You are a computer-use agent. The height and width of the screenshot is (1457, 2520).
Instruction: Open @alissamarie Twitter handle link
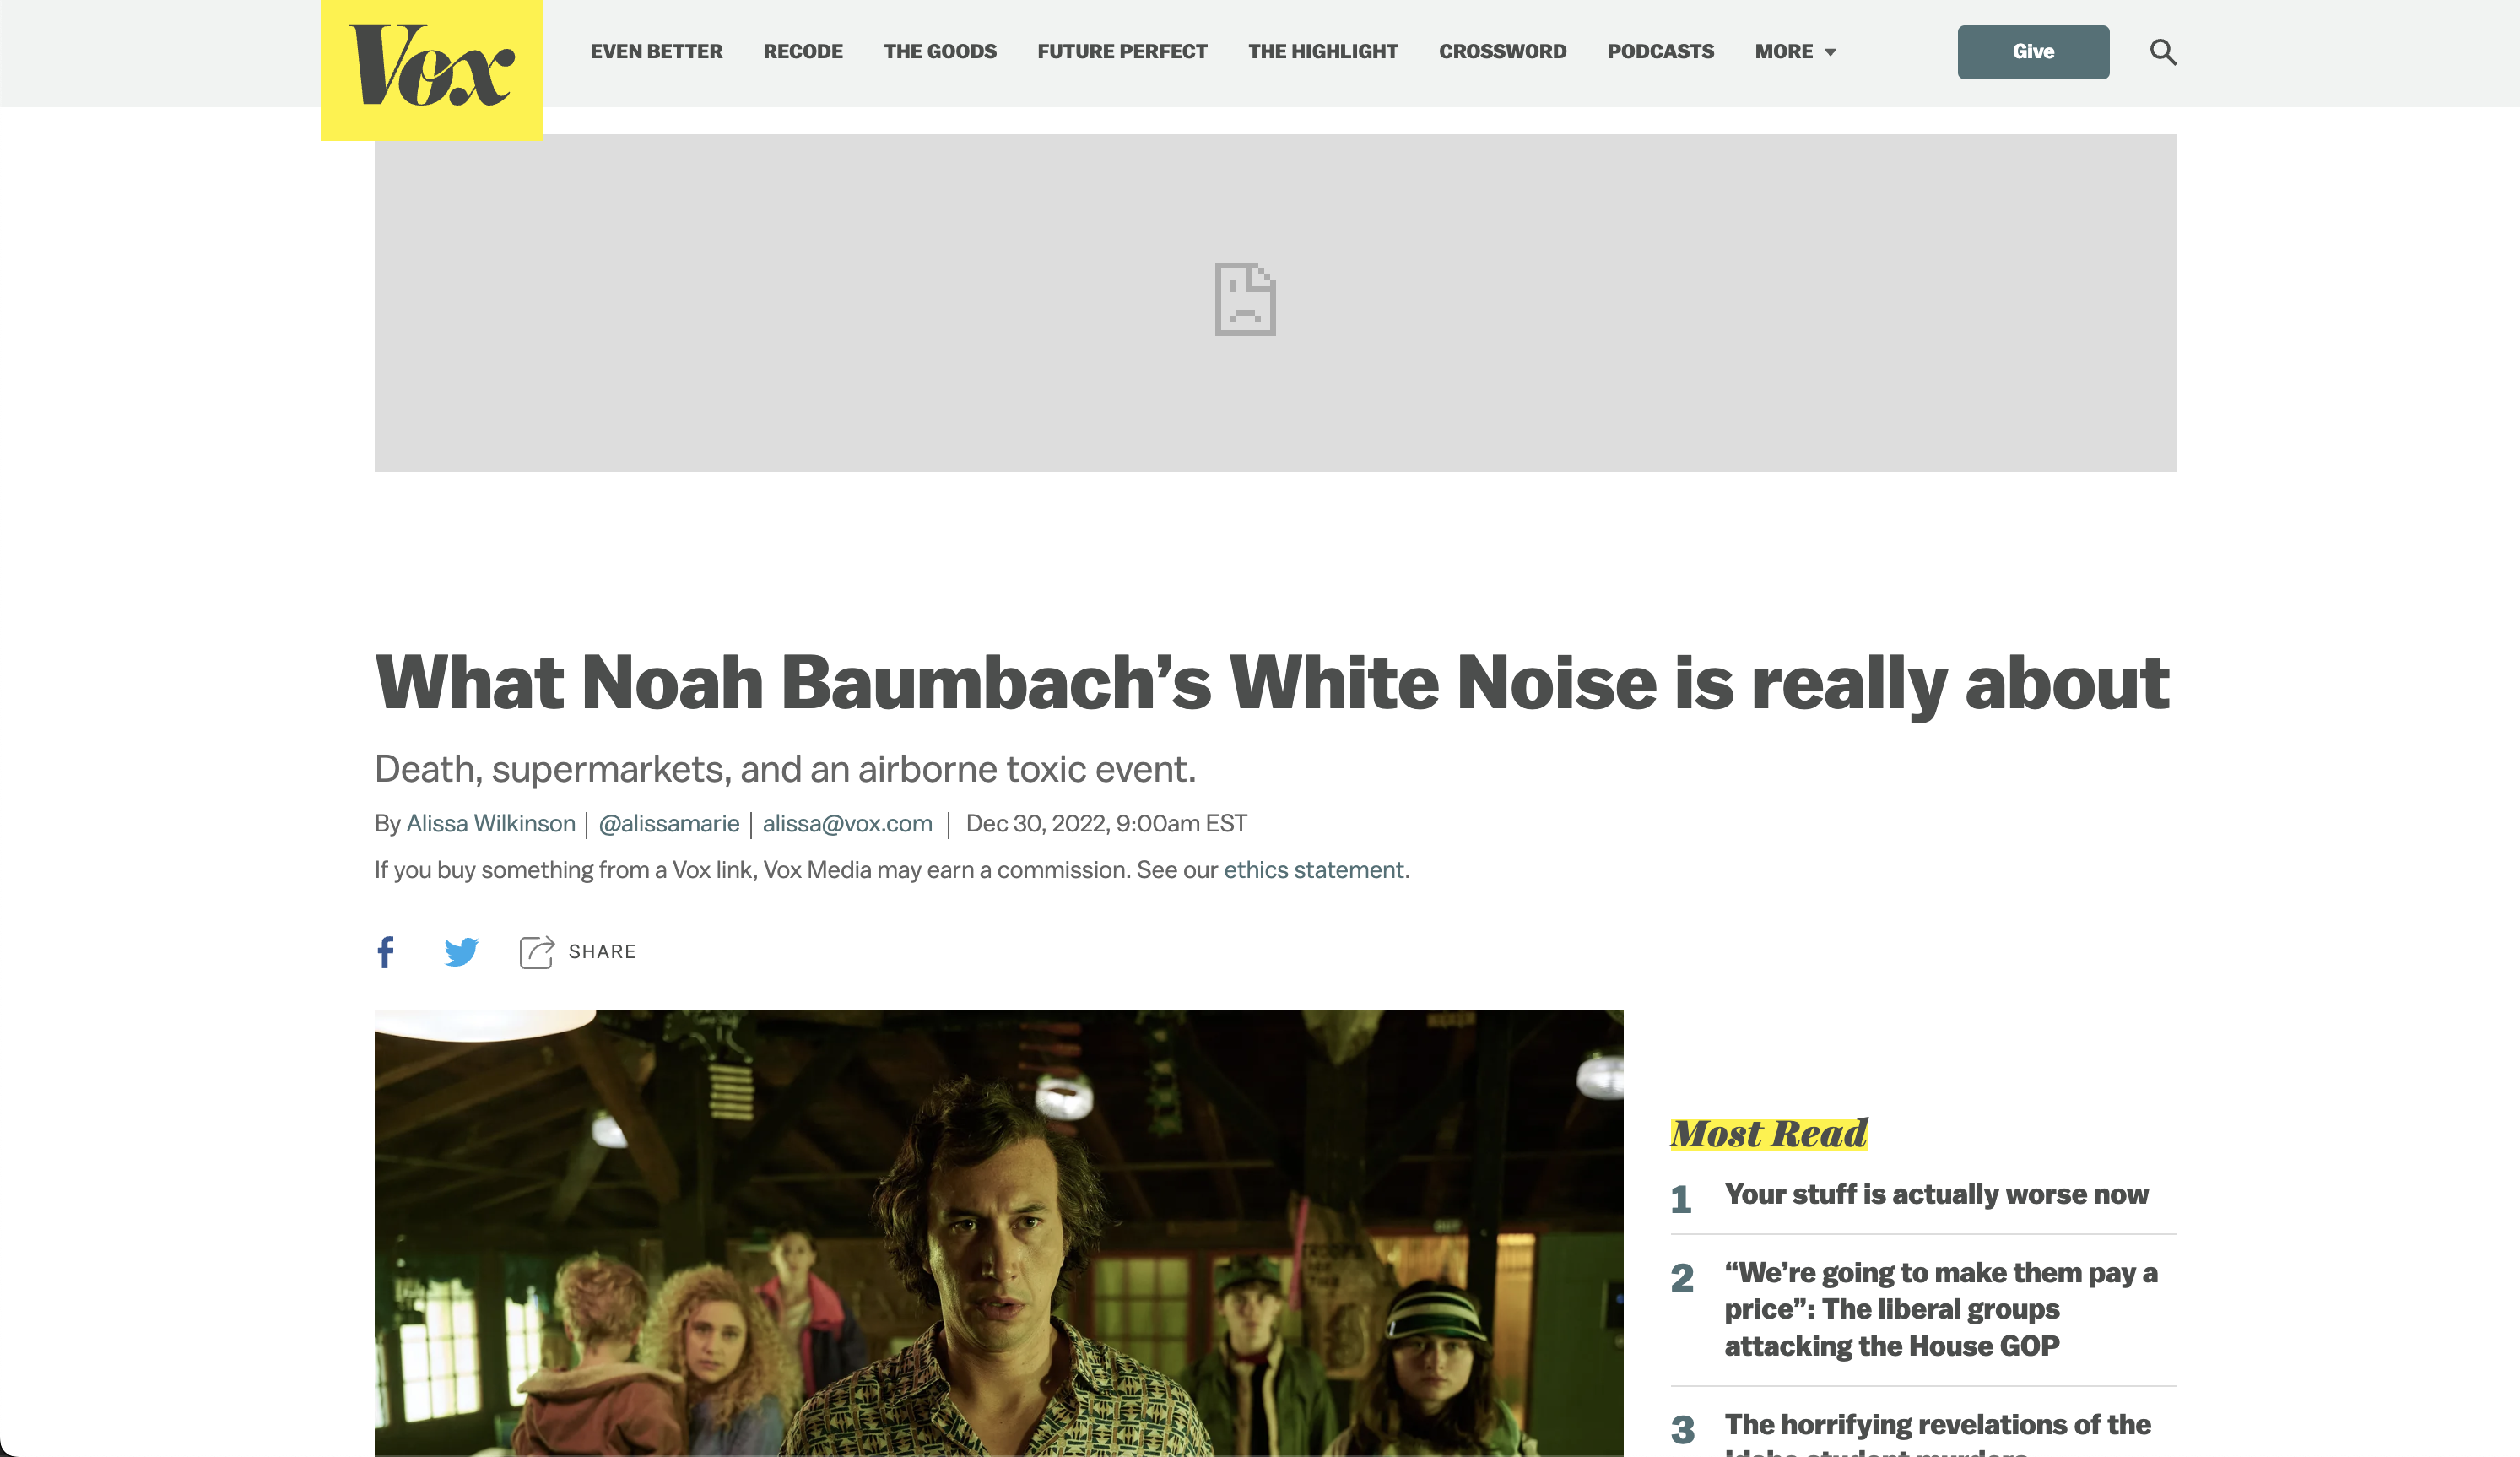669,824
